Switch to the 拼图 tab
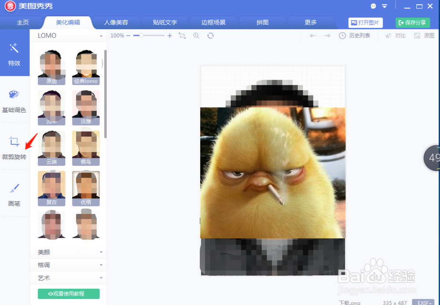The width and height of the screenshot is (440, 305). (262, 22)
